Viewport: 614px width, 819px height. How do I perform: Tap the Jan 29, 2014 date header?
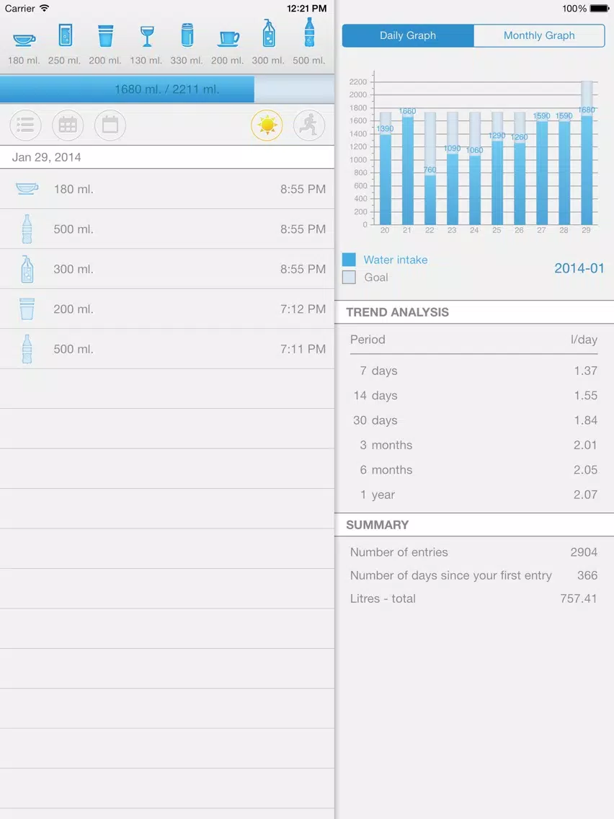point(167,157)
